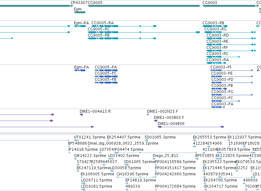Image resolution: width=261 pixels, height=191 pixels.
Task: Select protein CG9005-PA
Action: click(x=106, y=67)
